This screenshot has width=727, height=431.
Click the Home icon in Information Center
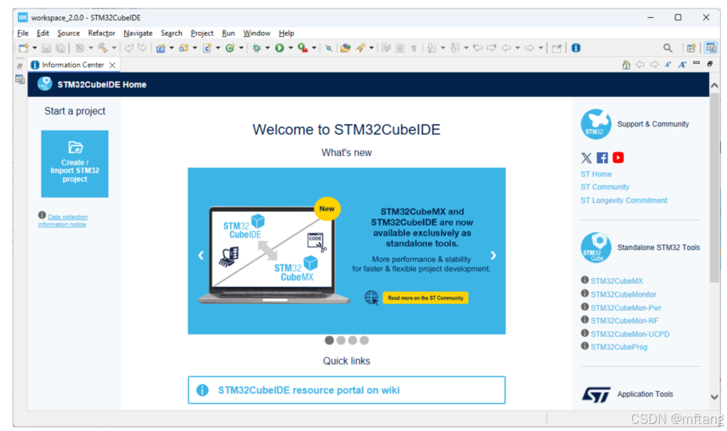click(x=626, y=65)
